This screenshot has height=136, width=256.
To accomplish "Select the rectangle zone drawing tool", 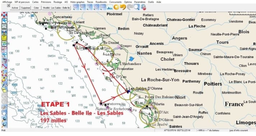I will click(103, 7).
